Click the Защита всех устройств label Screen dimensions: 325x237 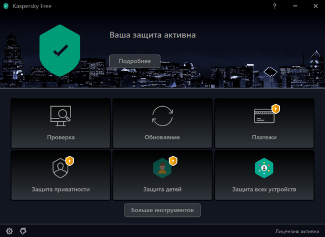264,189
